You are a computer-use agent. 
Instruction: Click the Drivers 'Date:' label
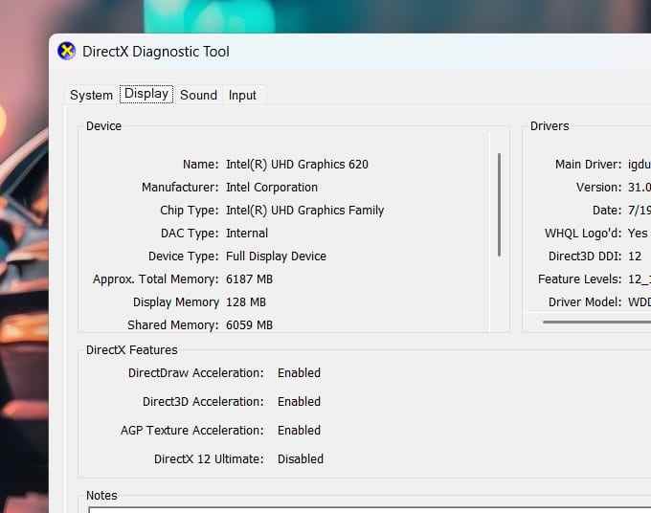tap(607, 211)
